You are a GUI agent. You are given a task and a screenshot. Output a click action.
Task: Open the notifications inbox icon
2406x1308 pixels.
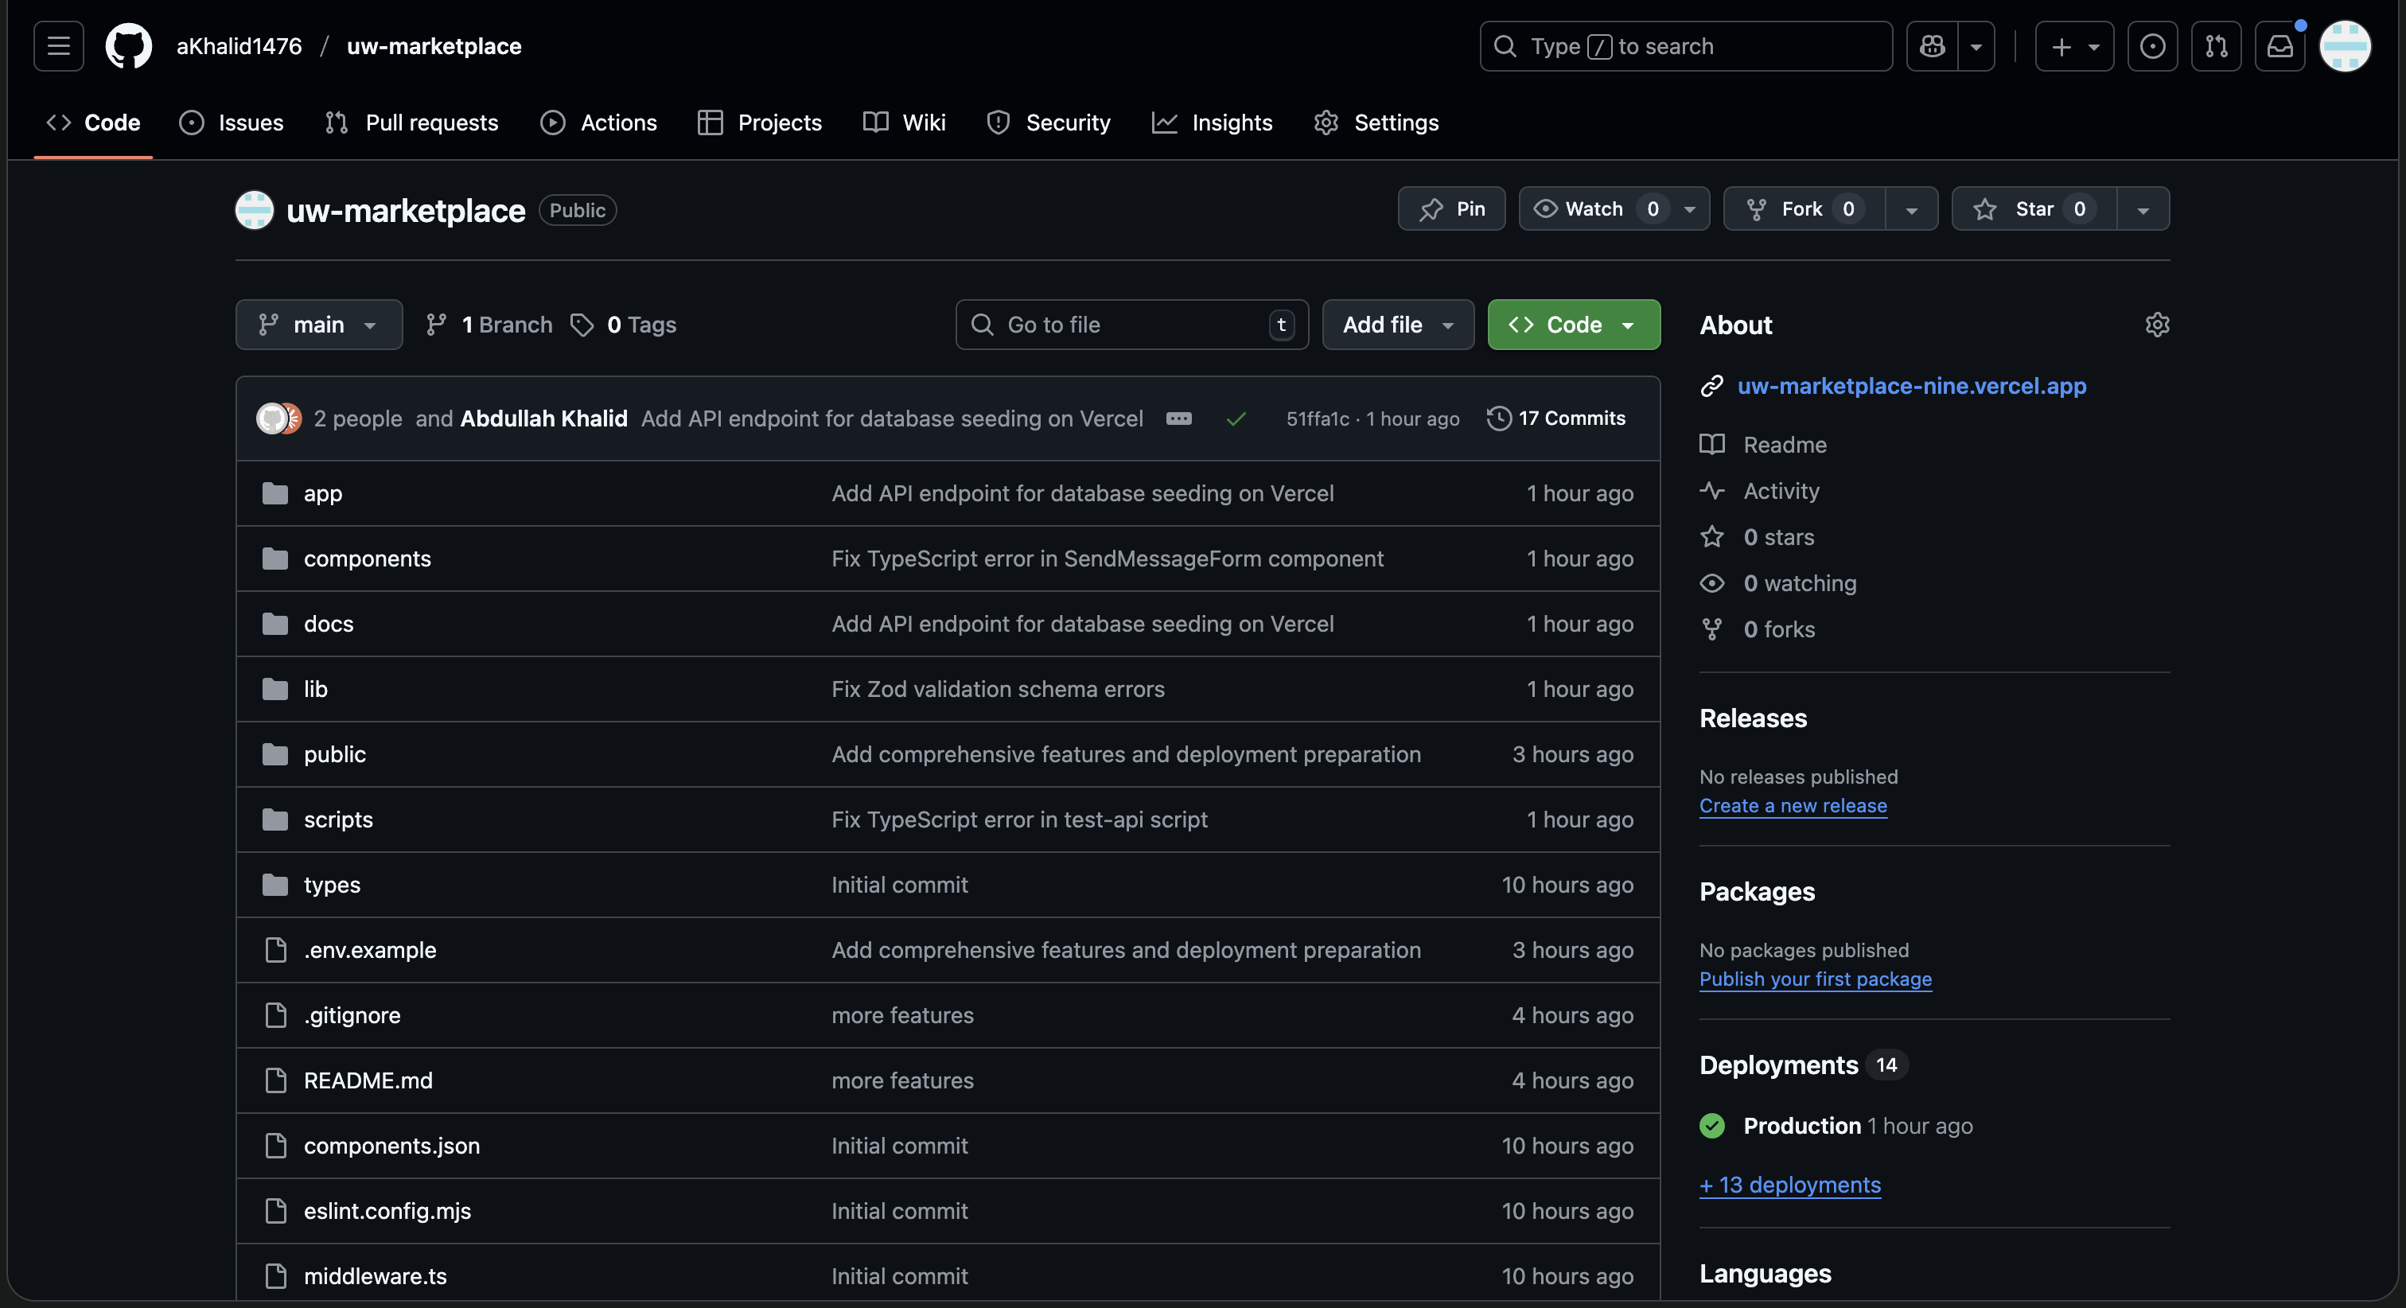click(x=2279, y=46)
